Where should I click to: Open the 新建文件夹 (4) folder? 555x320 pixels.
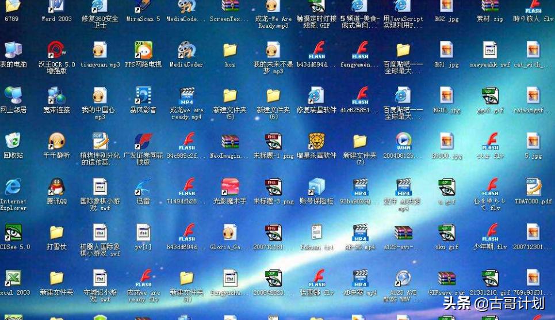click(186, 278)
